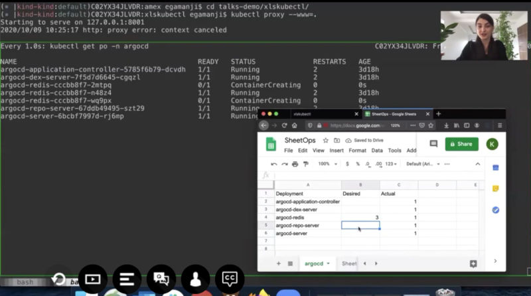Open the argocd sheet tab dropdown arrow

[x=328, y=263]
